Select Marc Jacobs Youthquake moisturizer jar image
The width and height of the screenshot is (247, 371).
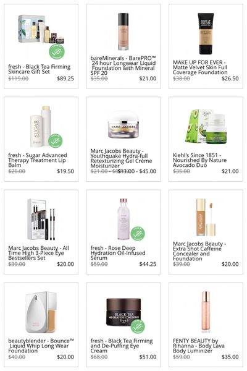pos(124,125)
